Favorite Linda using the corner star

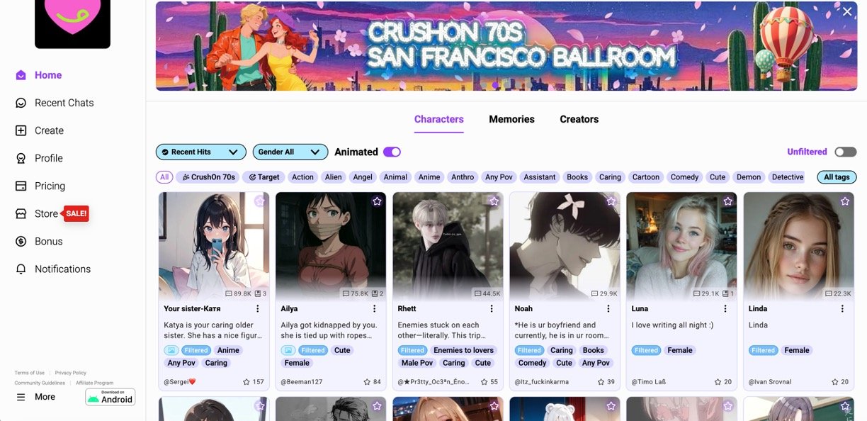(844, 201)
